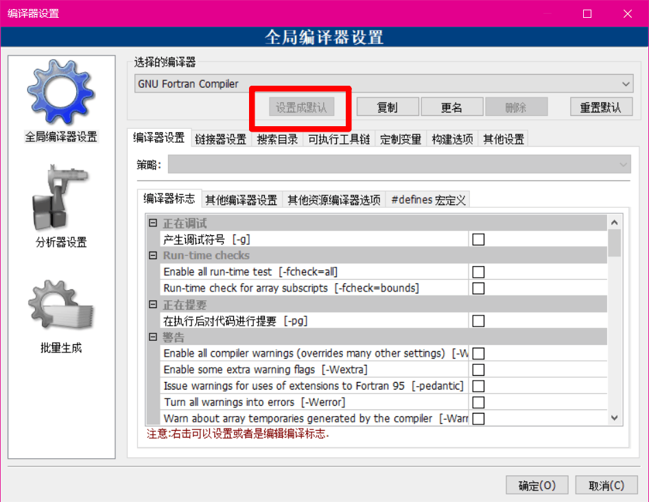Select the 全局编译器设置 sidebar label
The height and width of the screenshot is (502, 649).
[61, 136]
